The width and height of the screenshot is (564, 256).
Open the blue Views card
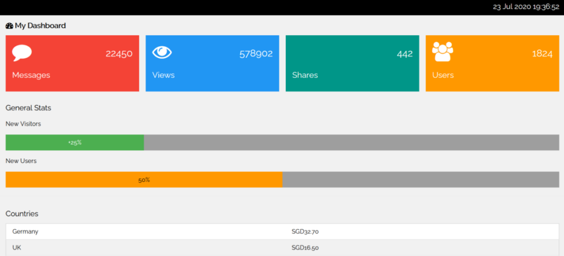[212, 63]
